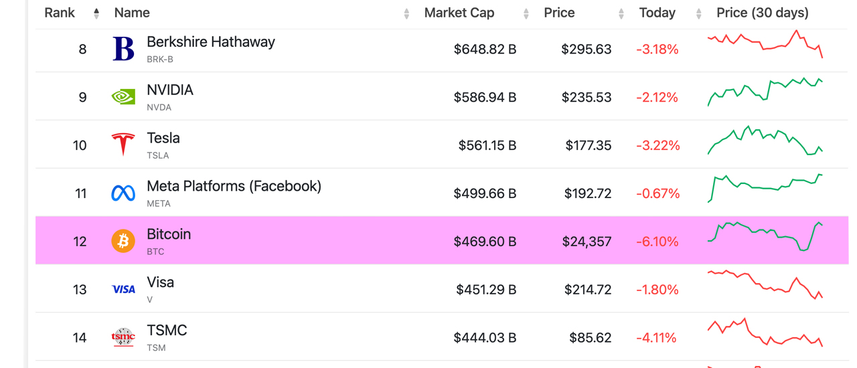Click the Bitcoin 30-day price chart

pyautogui.click(x=765, y=236)
